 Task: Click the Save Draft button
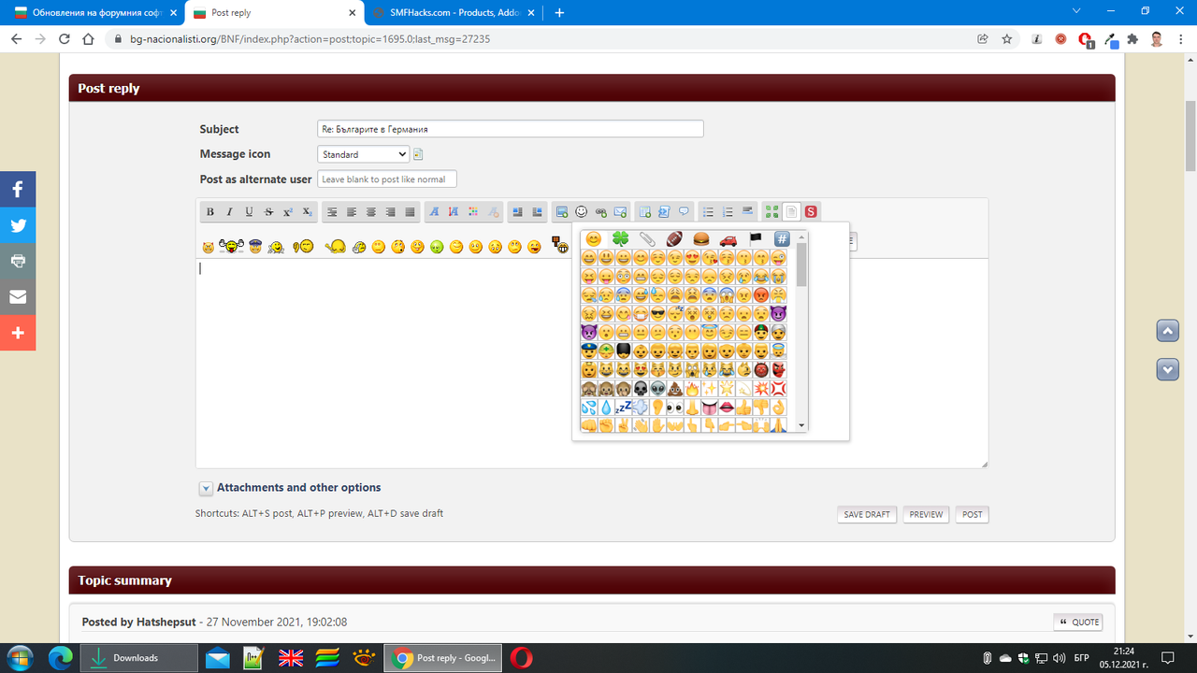867,514
